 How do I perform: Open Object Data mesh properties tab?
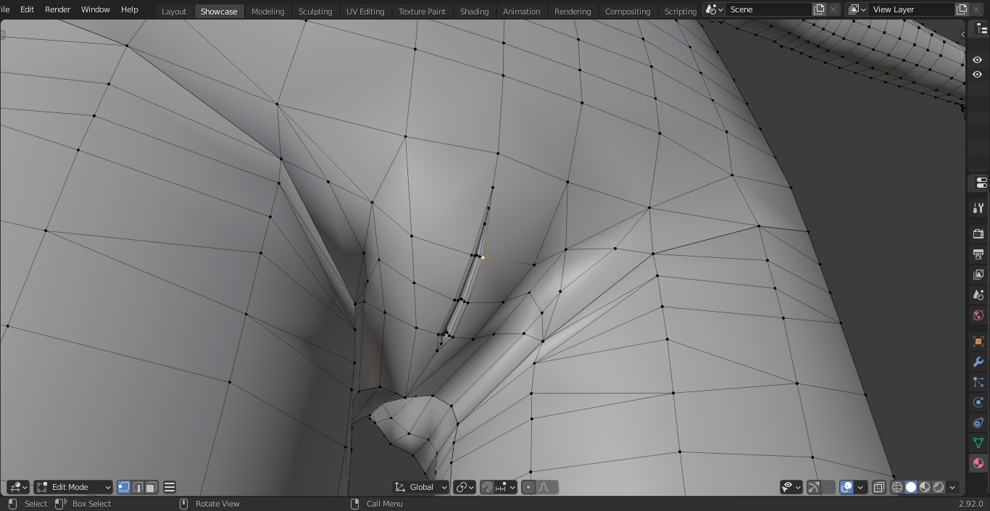[978, 443]
